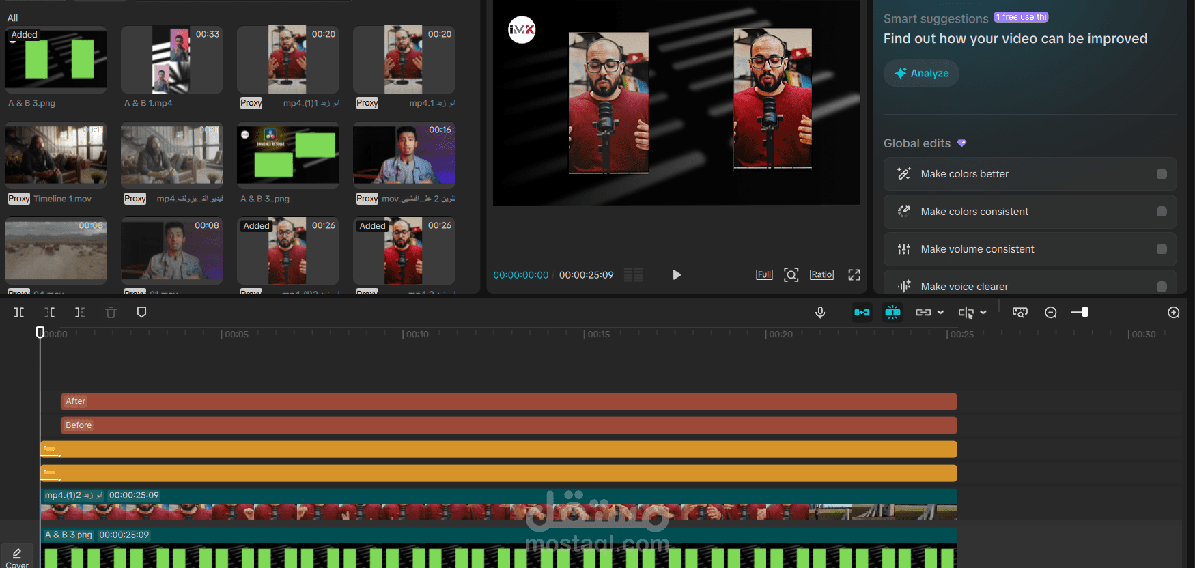
Task: Click the Make voice clearer waveform icon
Action: (903, 287)
